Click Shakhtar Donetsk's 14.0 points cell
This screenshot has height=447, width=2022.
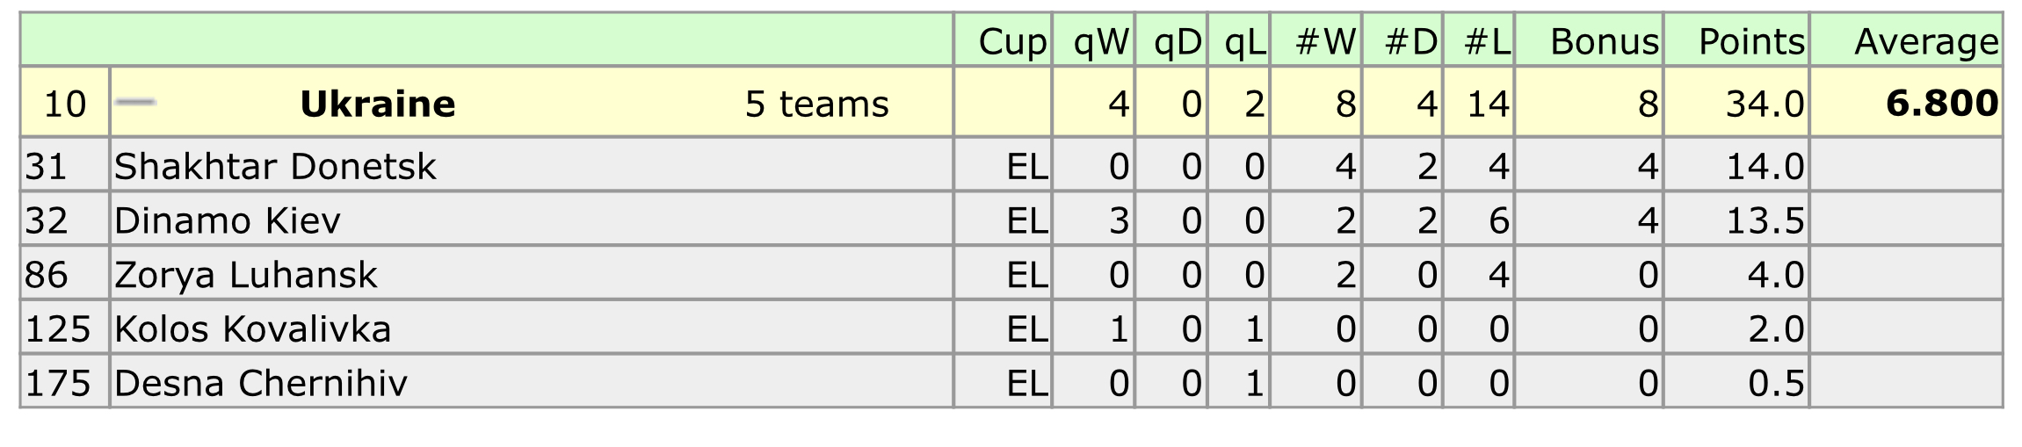1765,166
